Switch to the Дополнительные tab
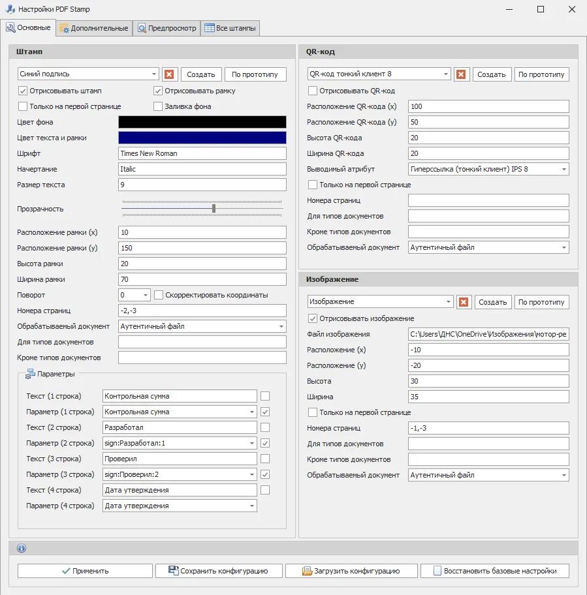Viewport: 587px width, 595px height. point(94,28)
